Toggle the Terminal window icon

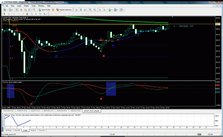tap(30, 10)
